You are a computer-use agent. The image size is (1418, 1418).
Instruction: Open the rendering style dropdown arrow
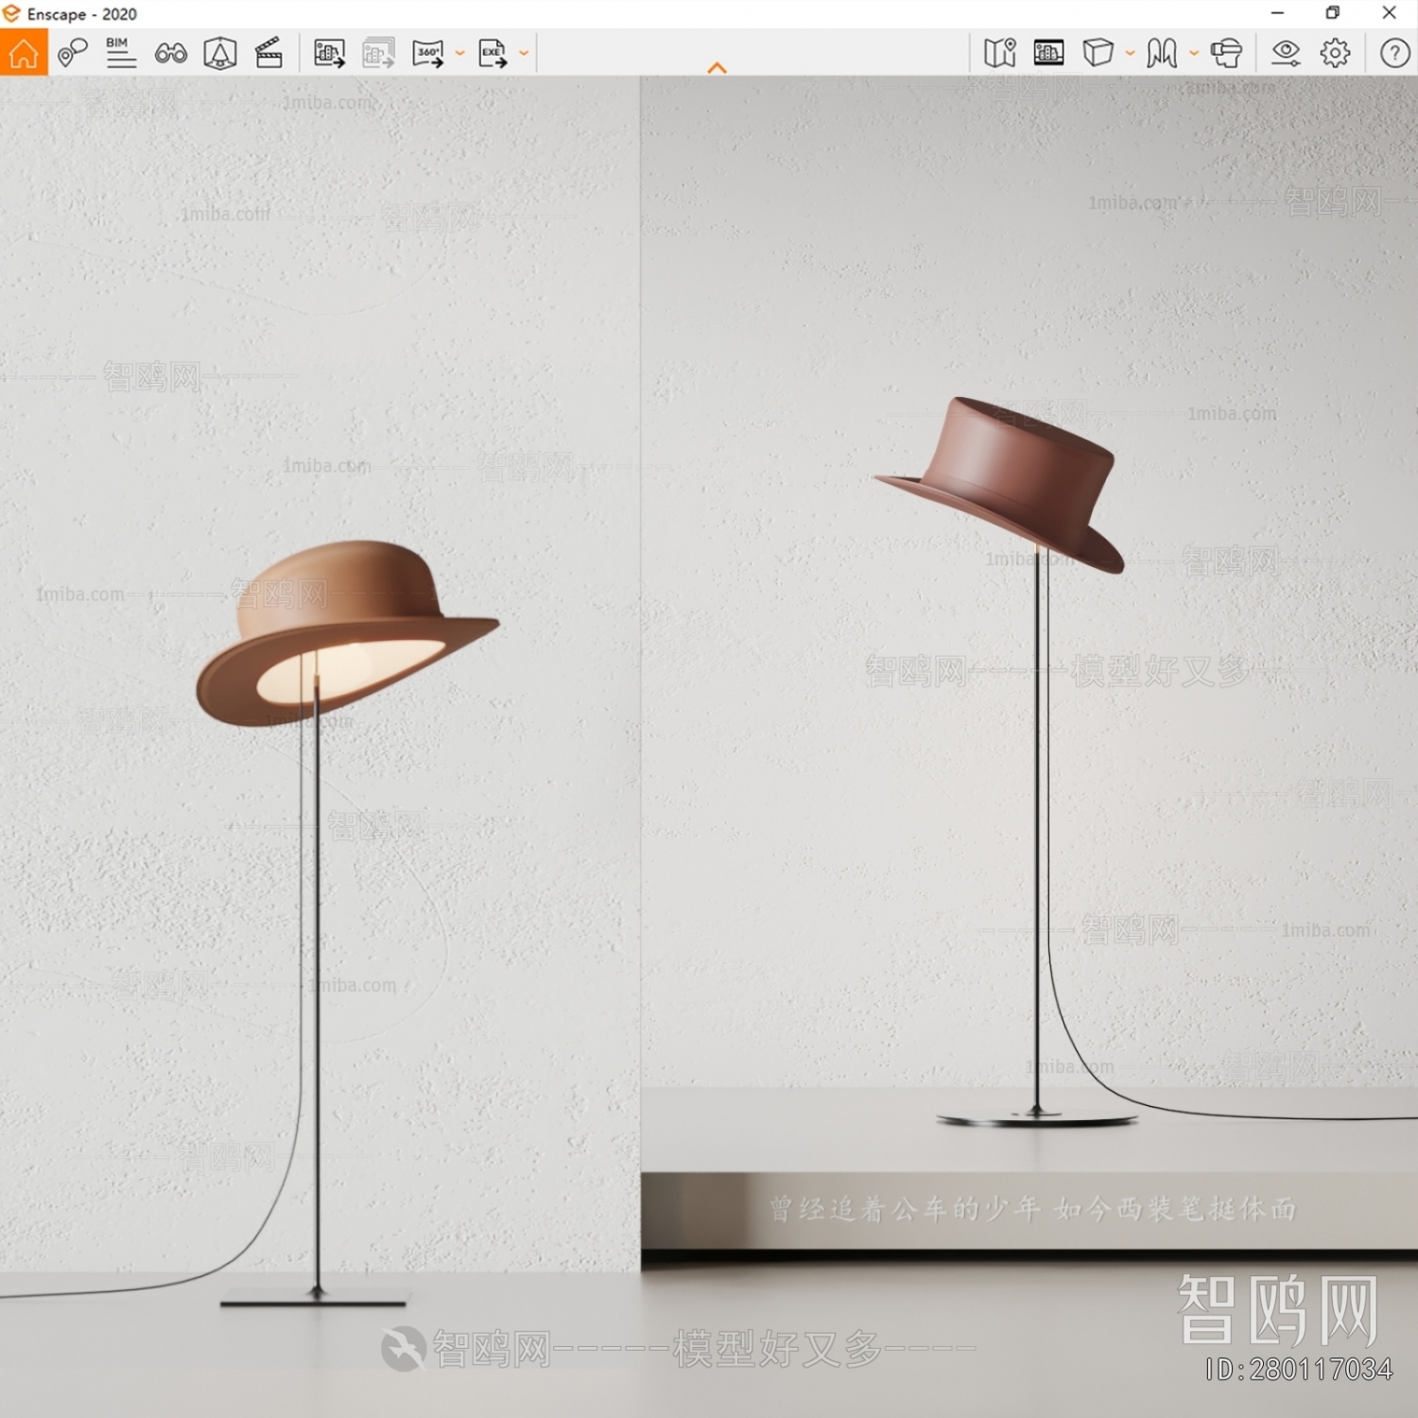(x=1194, y=54)
